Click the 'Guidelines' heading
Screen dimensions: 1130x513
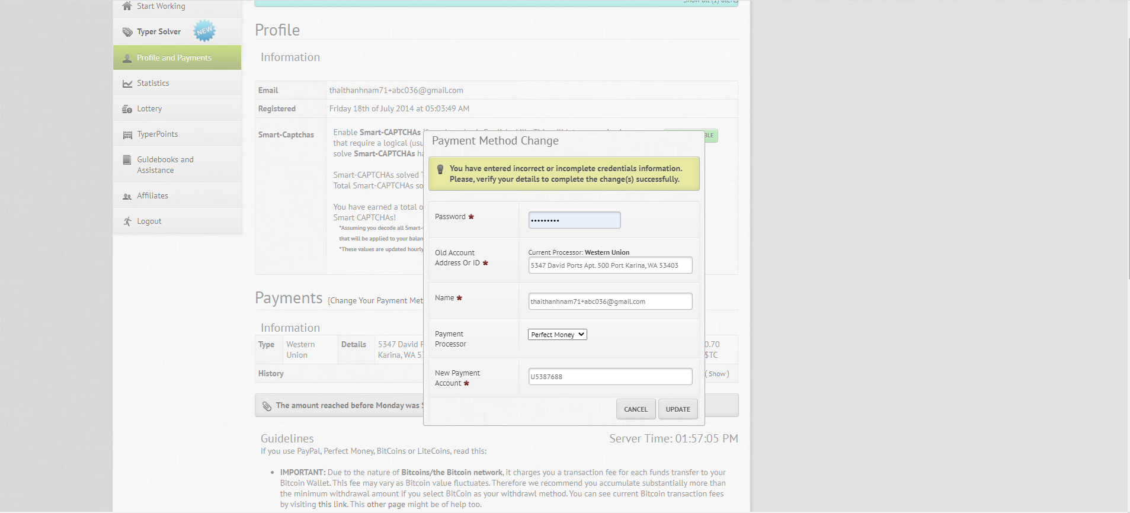(x=287, y=439)
